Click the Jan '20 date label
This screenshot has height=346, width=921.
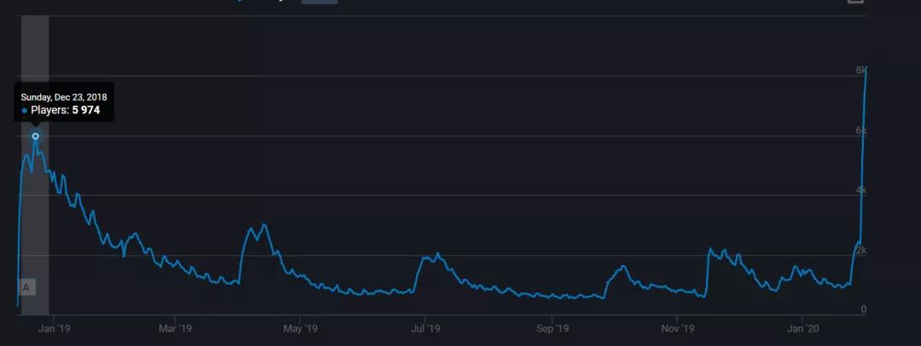[802, 328]
